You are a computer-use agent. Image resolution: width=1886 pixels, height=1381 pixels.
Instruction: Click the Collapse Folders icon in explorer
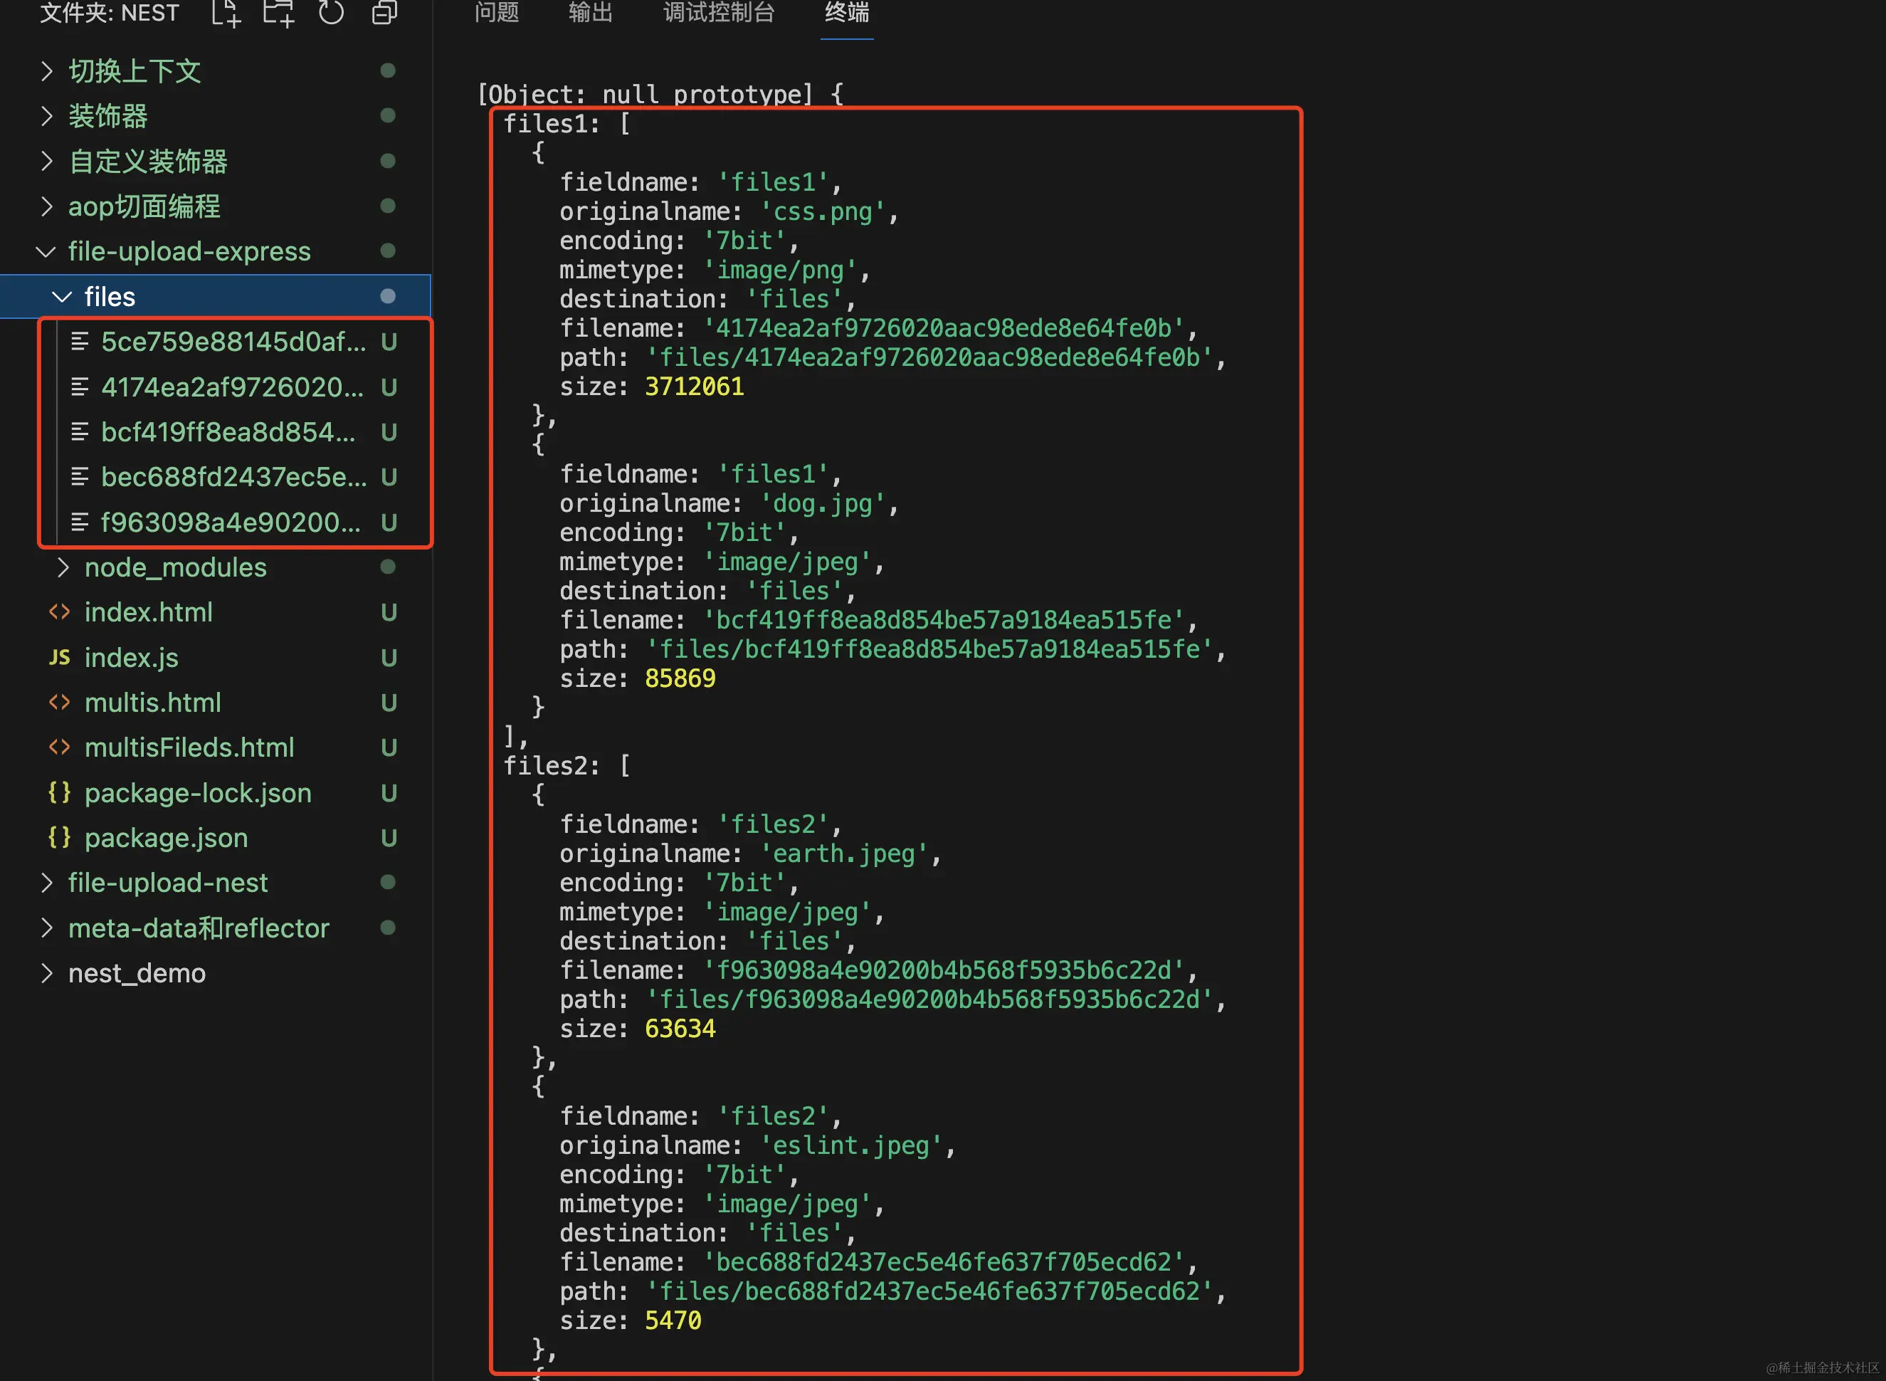384,13
